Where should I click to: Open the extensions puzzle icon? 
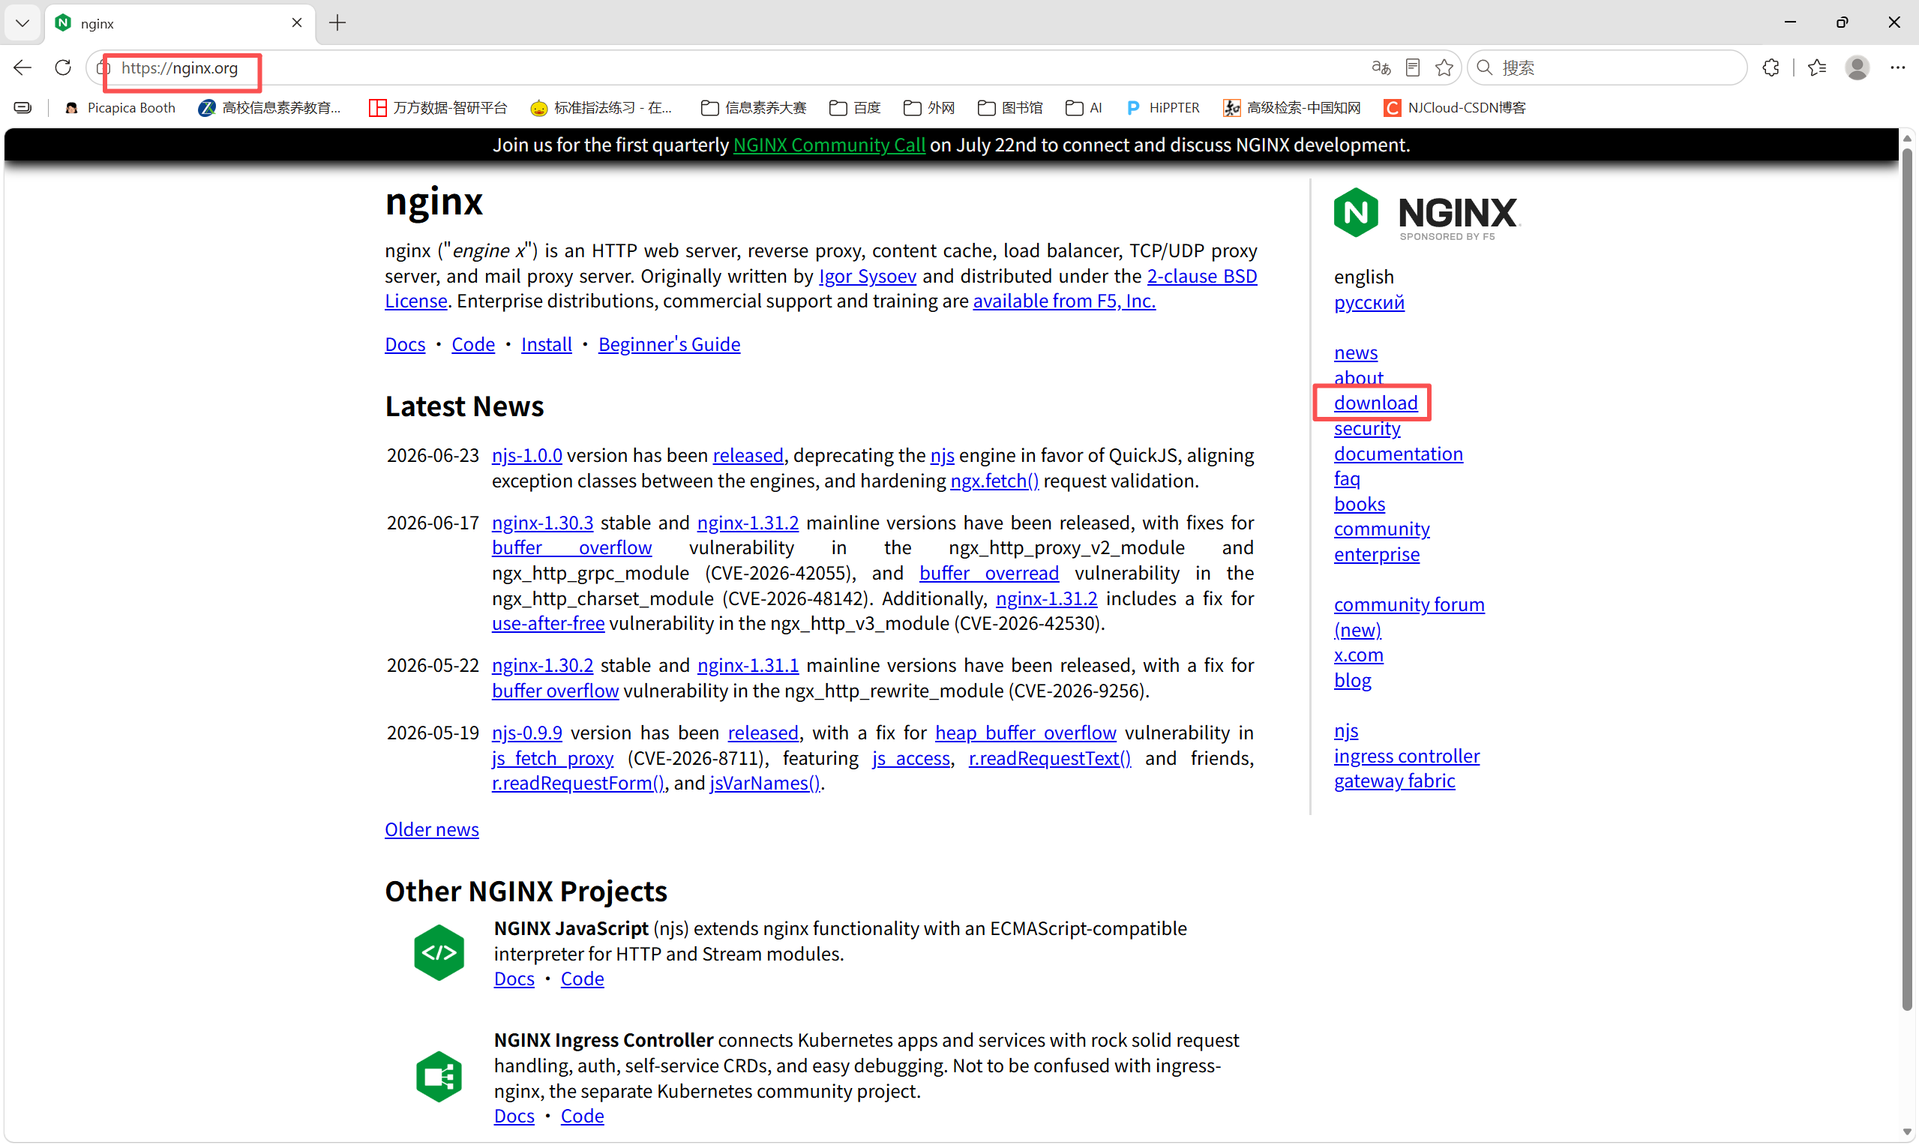pos(1771,68)
